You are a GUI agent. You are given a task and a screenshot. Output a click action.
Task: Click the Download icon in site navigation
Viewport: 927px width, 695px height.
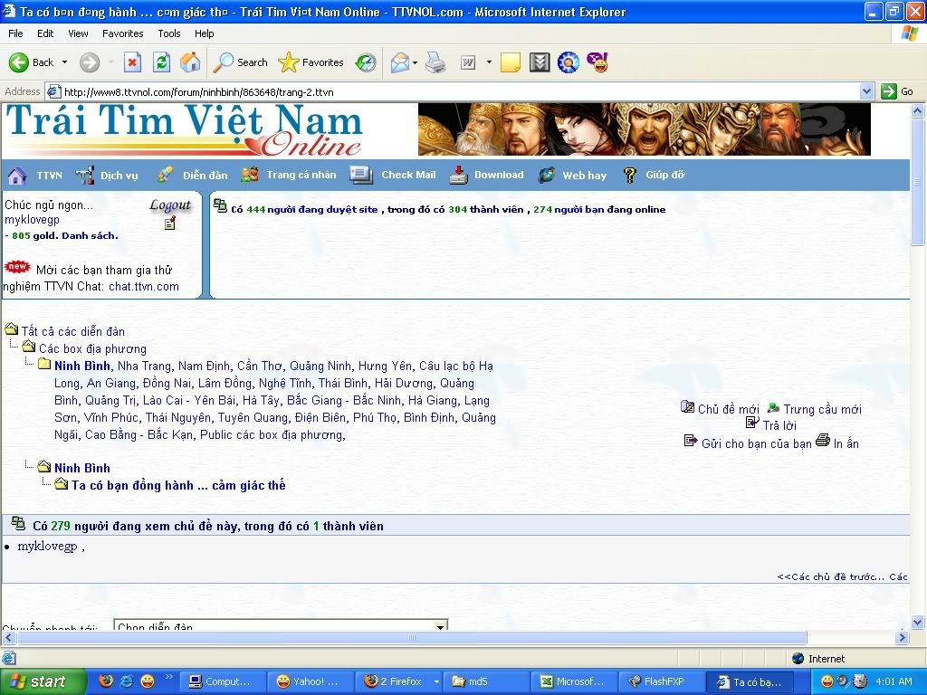[458, 175]
